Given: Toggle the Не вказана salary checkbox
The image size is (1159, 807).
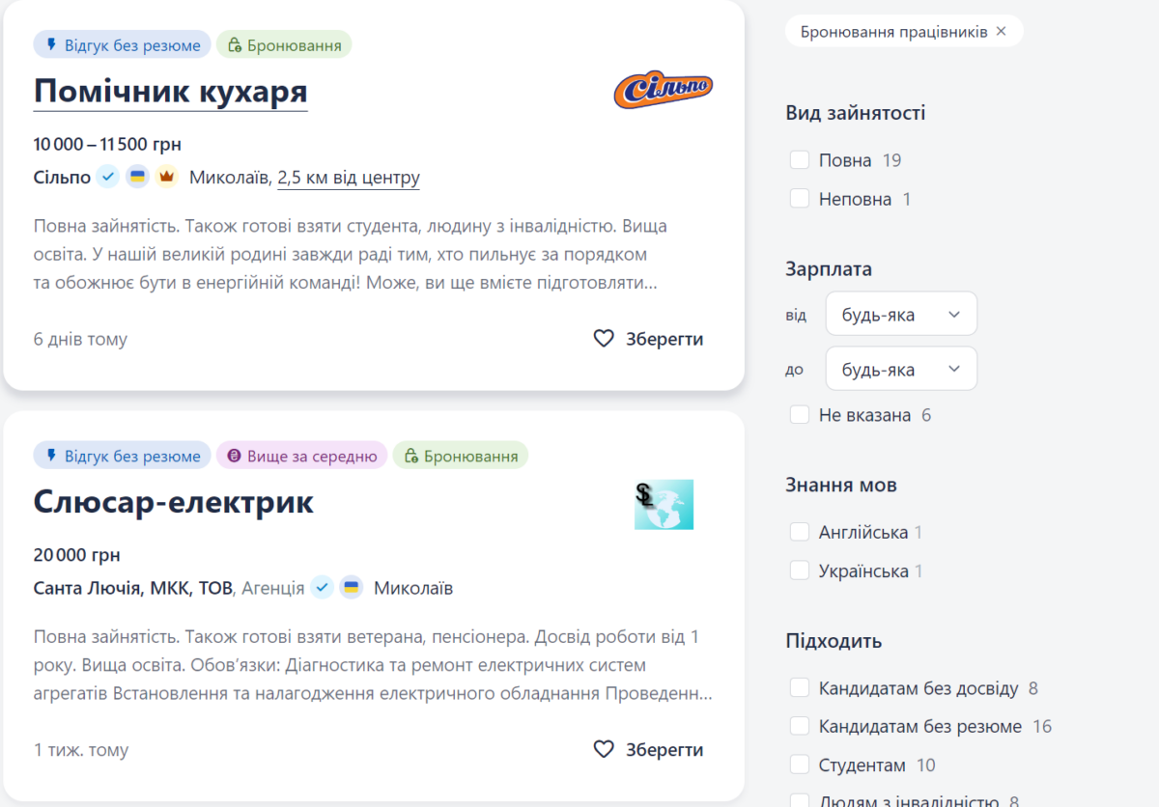Looking at the screenshot, I should point(800,415).
